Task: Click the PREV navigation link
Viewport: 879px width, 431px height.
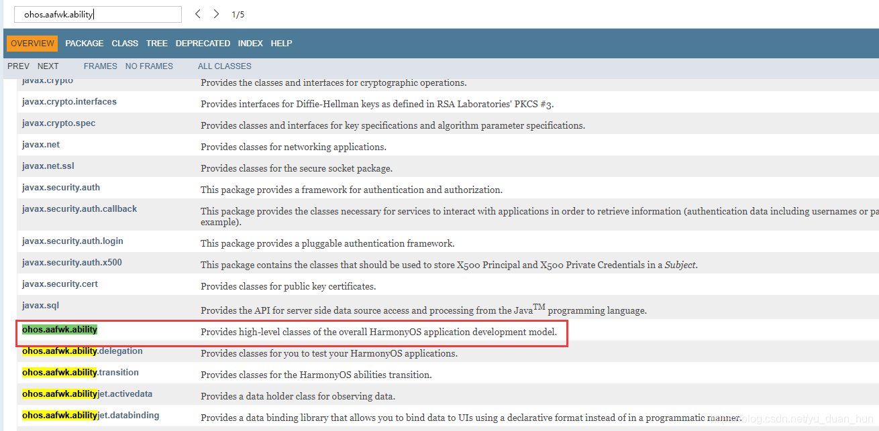Action: coord(18,66)
